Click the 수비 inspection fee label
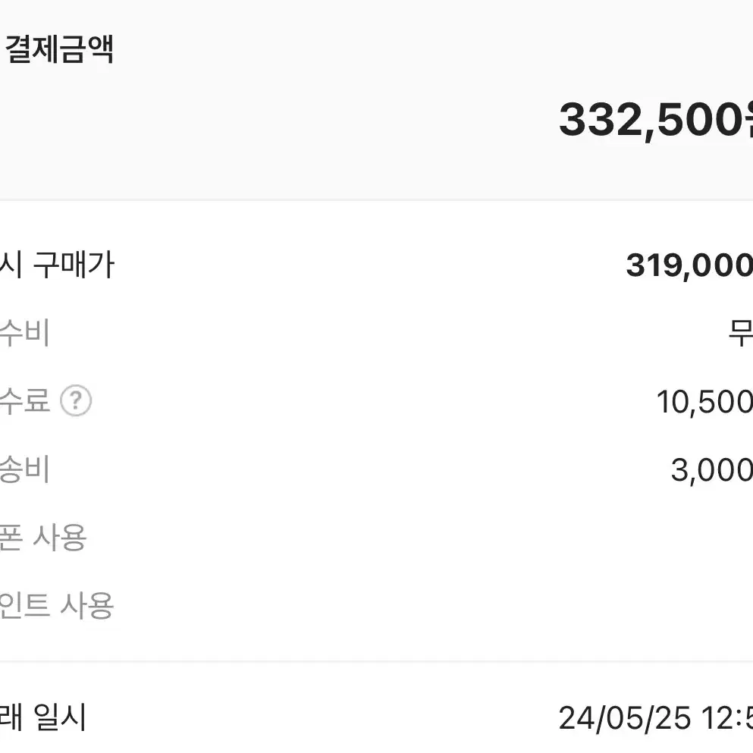Viewport: 753px width, 753px height. [x=24, y=332]
